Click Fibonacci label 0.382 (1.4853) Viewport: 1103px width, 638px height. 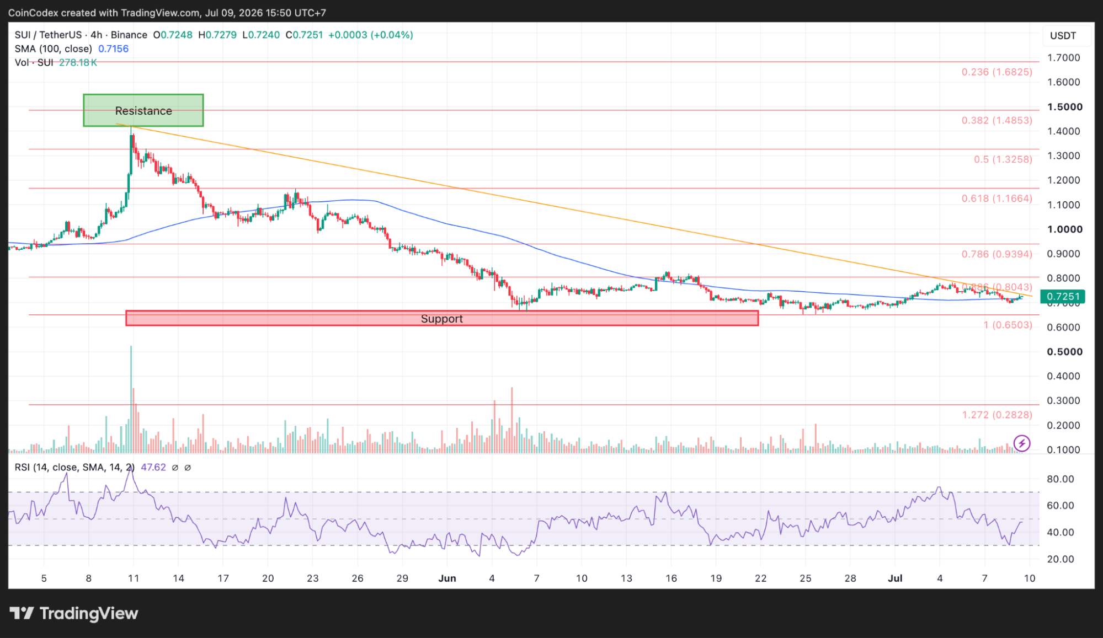[997, 120]
